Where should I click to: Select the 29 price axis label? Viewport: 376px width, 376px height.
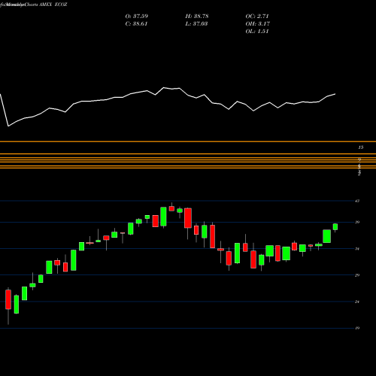click(x=357, y=275)
